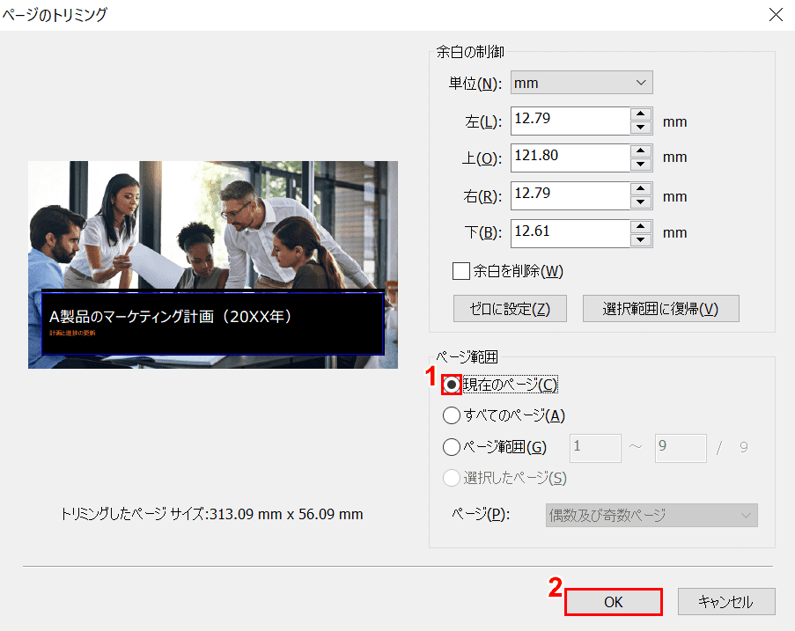Click the page range end field
The height and width of the screenshot is (631, 795).
681,448
